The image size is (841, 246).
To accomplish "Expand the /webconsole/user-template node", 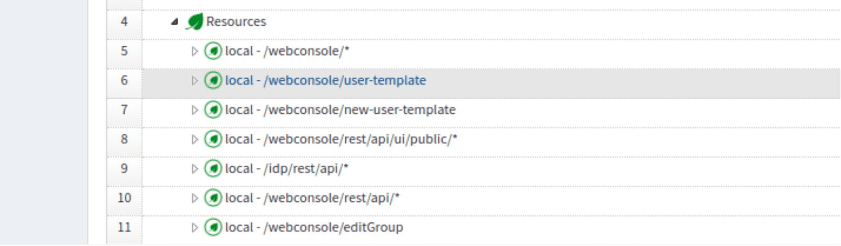I will [x=194, y=81].
